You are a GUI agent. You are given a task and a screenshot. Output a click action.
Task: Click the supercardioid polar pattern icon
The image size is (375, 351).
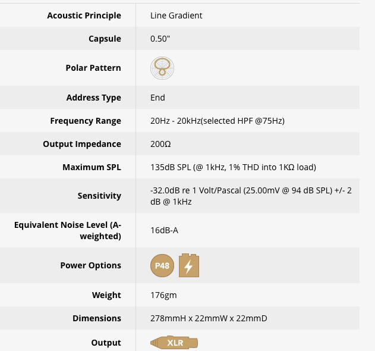point(162,68)
